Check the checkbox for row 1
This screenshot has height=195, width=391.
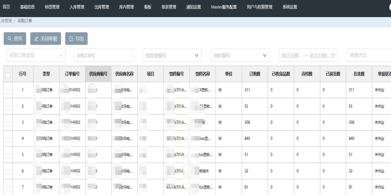(x=8, y=91)
